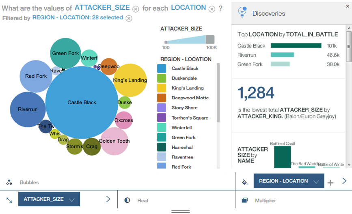Click Discoveries scroll down arrow
Screen dimensions: 352x214
point(349,165)
